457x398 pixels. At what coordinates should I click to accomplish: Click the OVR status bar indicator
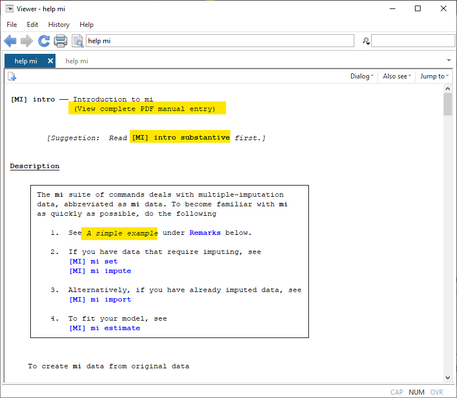point(437,392)
